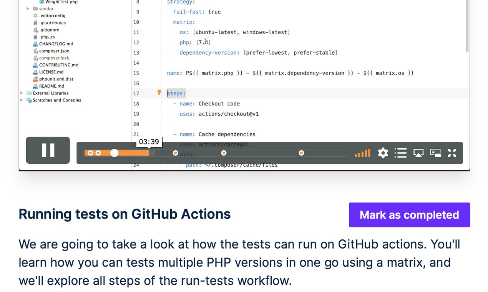
Task: Cast the video using the AirPlay icon
Action: click(x=418, y=153)
